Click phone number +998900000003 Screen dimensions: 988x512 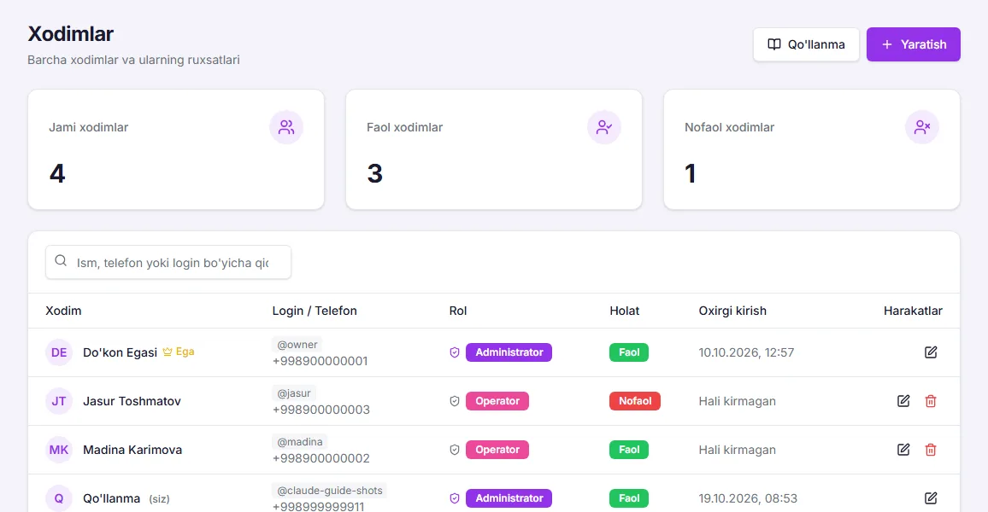pyautogui.click(x=321, y=410)
